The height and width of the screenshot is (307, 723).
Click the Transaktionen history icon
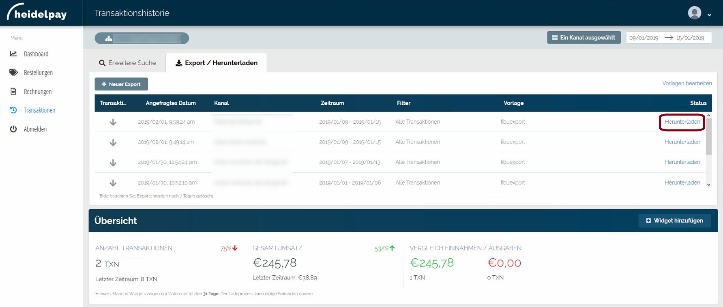[13, 110]
